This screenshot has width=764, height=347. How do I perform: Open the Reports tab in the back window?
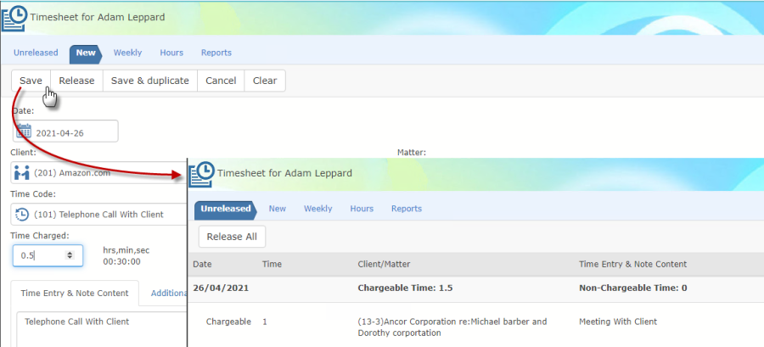216,53
